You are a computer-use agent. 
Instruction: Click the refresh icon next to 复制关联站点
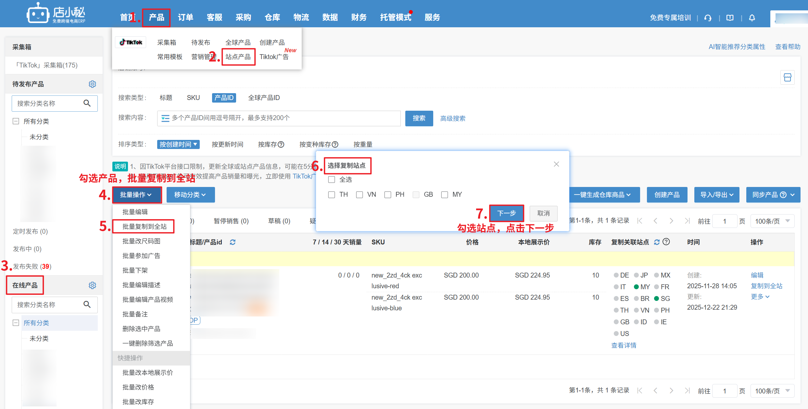pos(657,242)
